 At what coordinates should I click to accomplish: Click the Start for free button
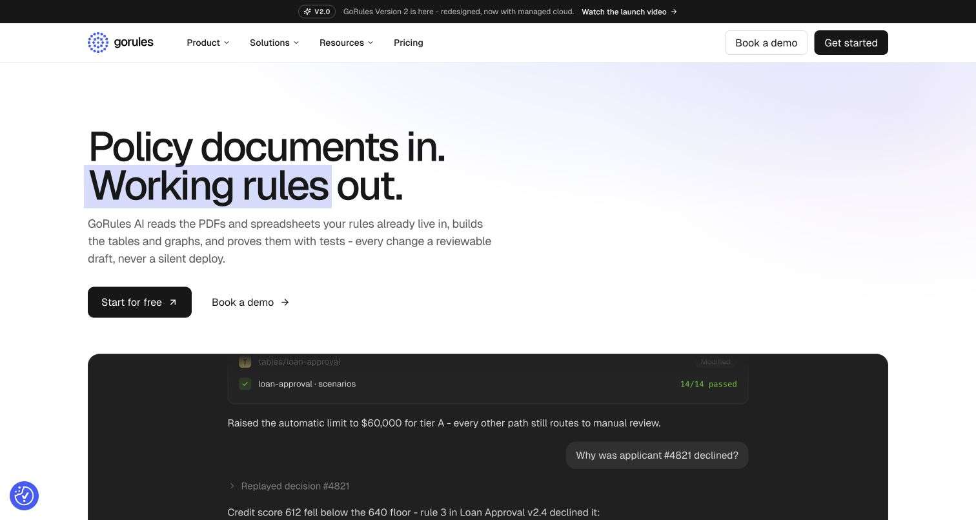[139, 302]
